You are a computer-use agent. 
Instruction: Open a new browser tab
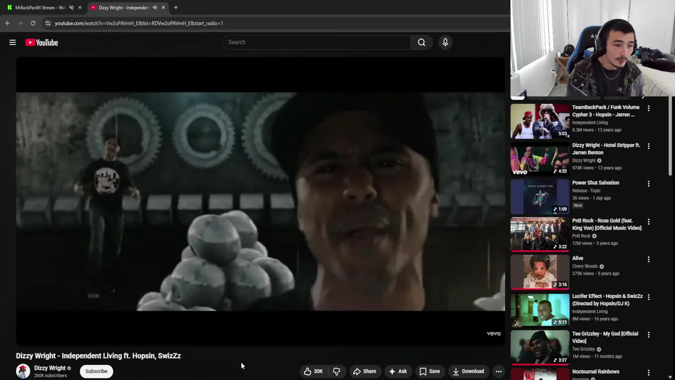(x=176, y=7)
